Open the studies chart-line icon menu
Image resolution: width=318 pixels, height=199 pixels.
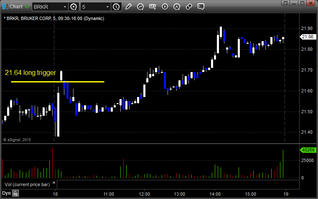pyautogui.click(x=140, y=7)
